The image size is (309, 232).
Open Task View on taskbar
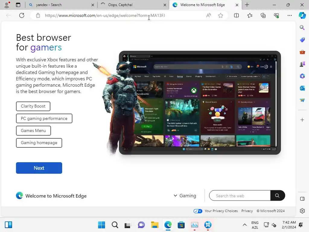[128, 225]
